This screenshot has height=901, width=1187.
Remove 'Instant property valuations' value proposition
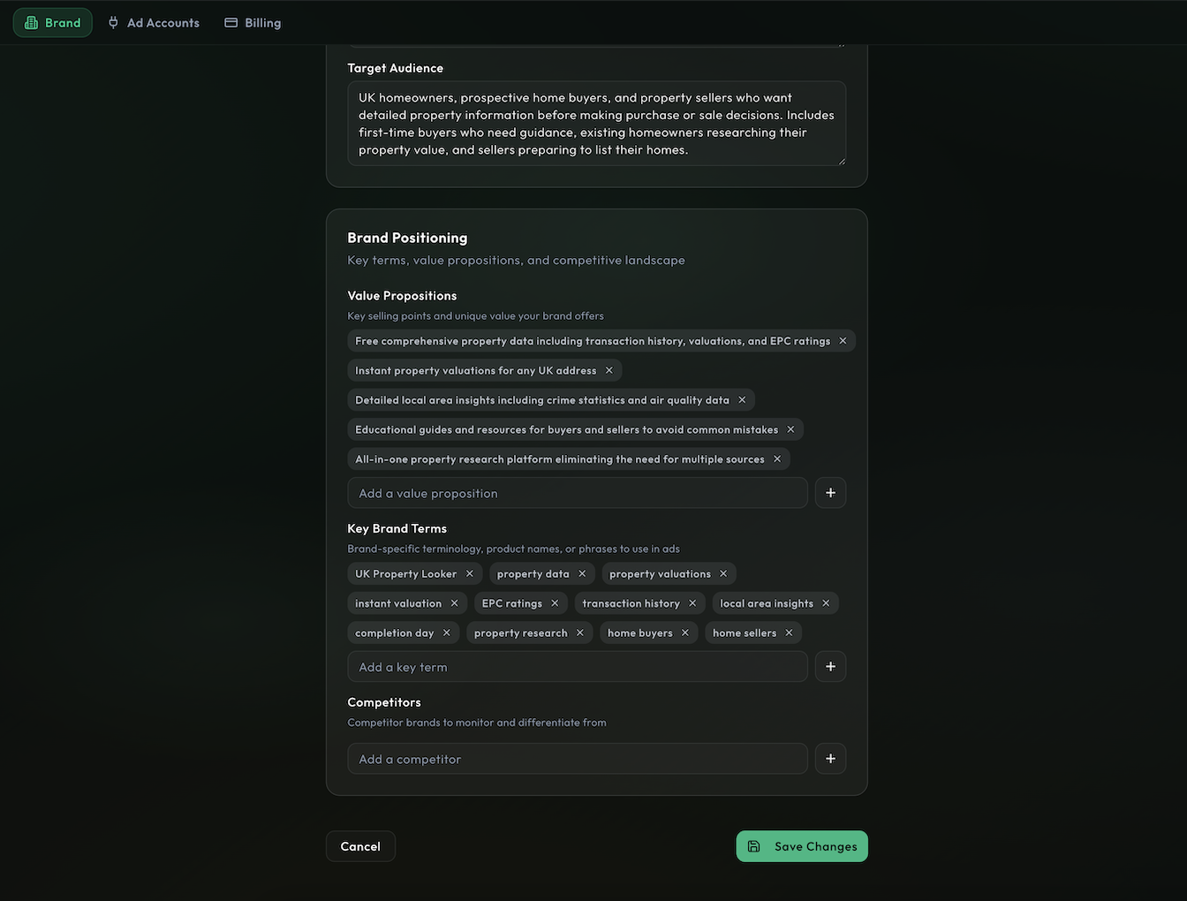pos(609,370)
